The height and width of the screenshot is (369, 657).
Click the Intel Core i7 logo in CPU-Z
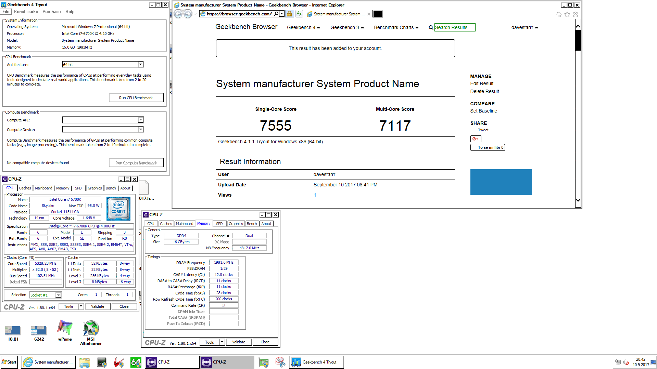coord(118,208)
